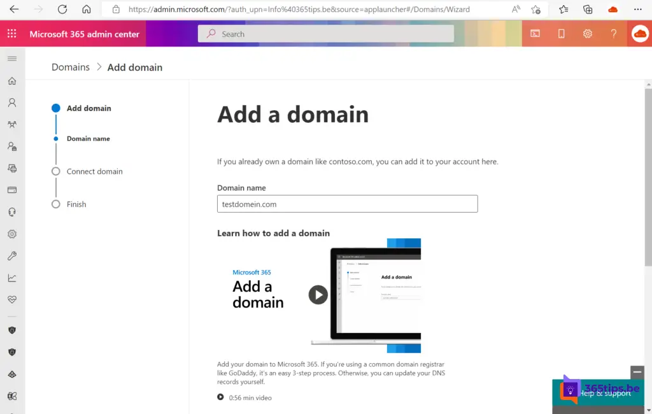652x414 pixels.
Task: Open Reports chart icon in sidebar
Action: (x=12, y=278)
